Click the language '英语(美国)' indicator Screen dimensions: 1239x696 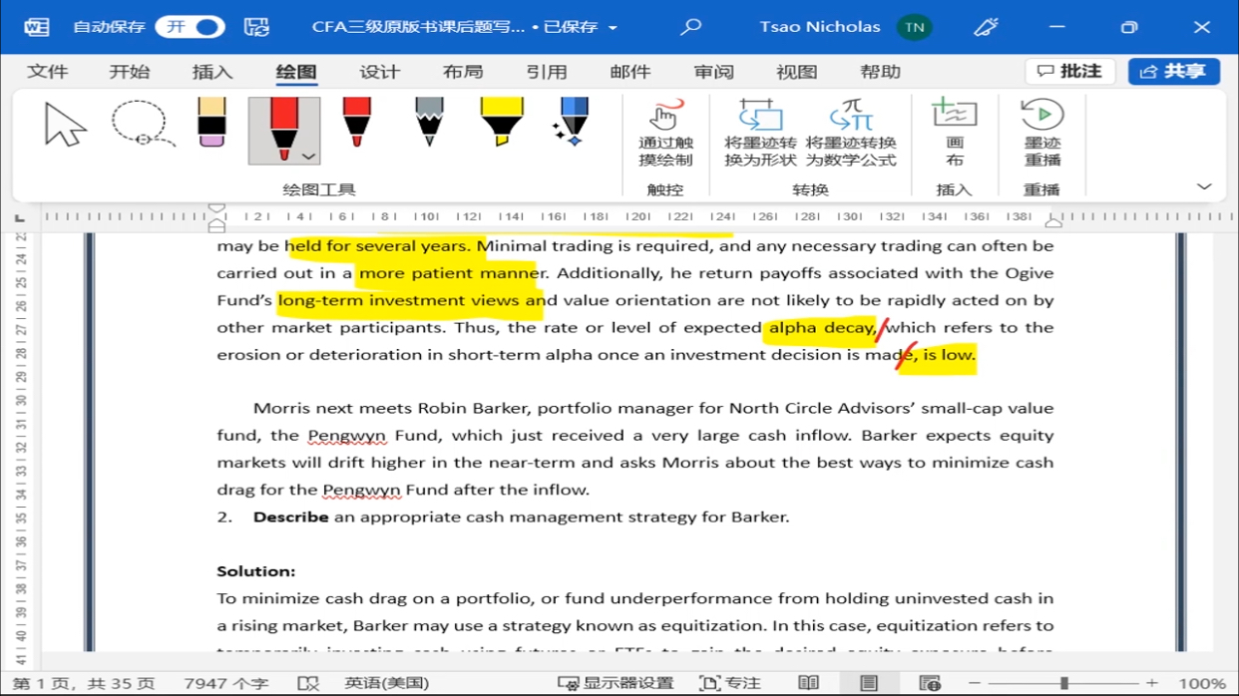click(387, 683)
